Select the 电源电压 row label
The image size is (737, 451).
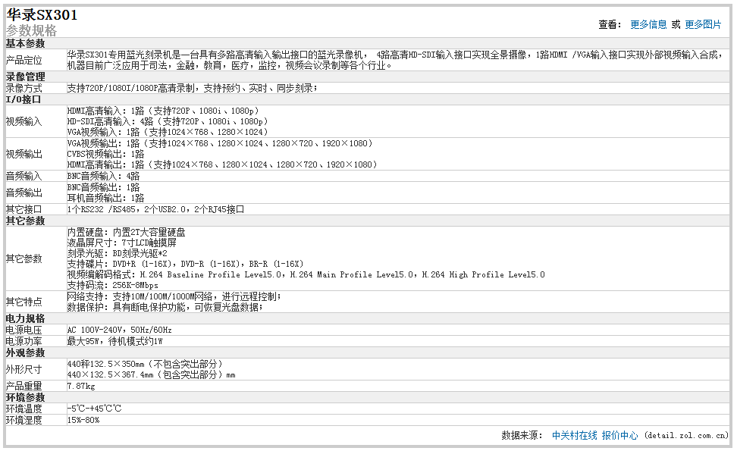[24, 330]
